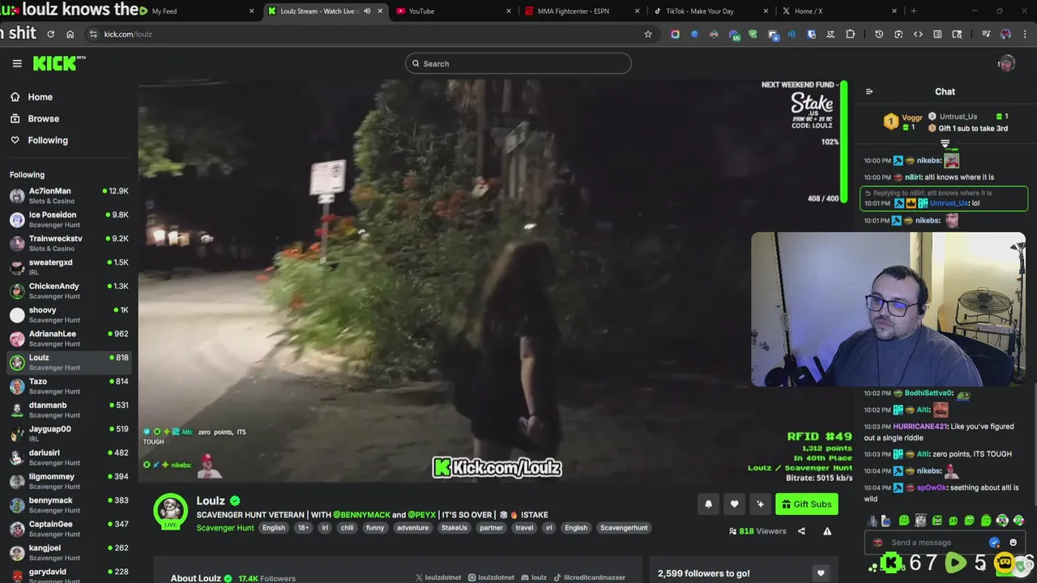Click the blue verified chat identity icon

995,543
